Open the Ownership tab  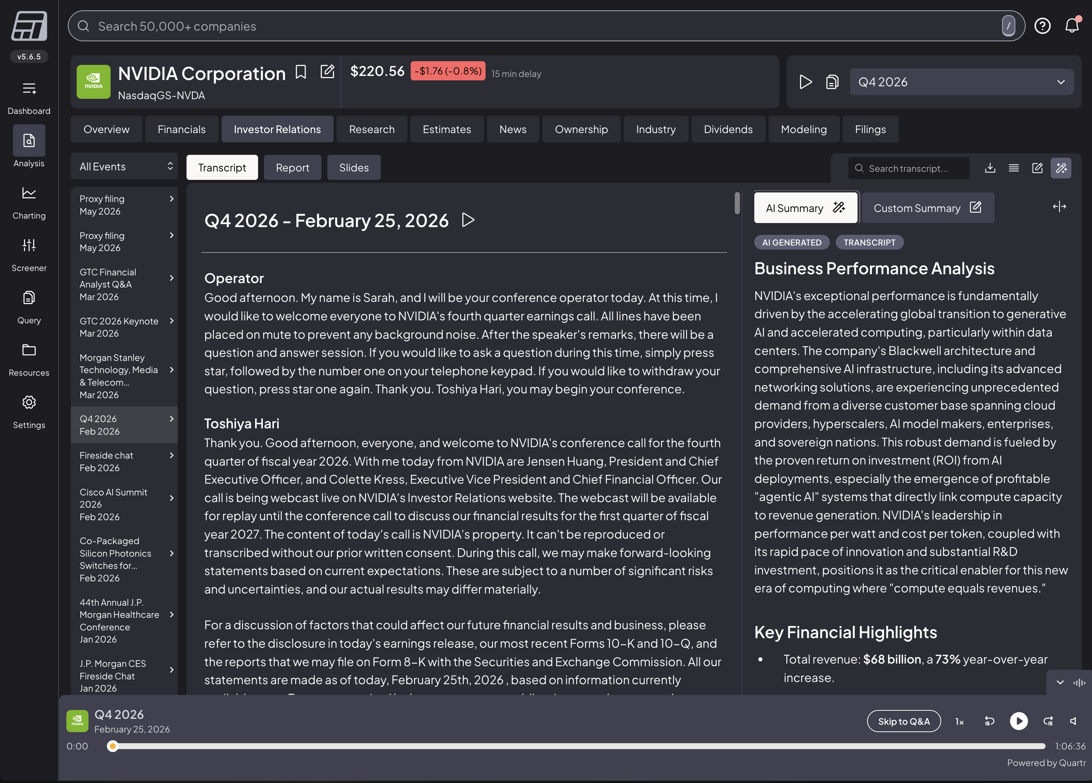pyautogui.click(x=581, y=129)
